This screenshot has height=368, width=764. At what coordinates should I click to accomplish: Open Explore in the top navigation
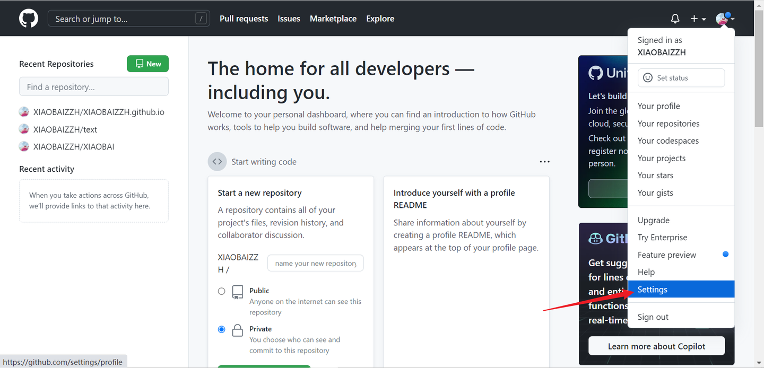click(380, 19)
